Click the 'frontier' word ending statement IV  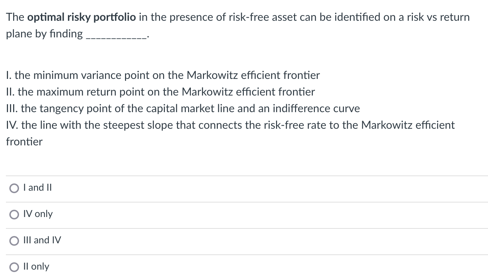[x=24, y=142]
